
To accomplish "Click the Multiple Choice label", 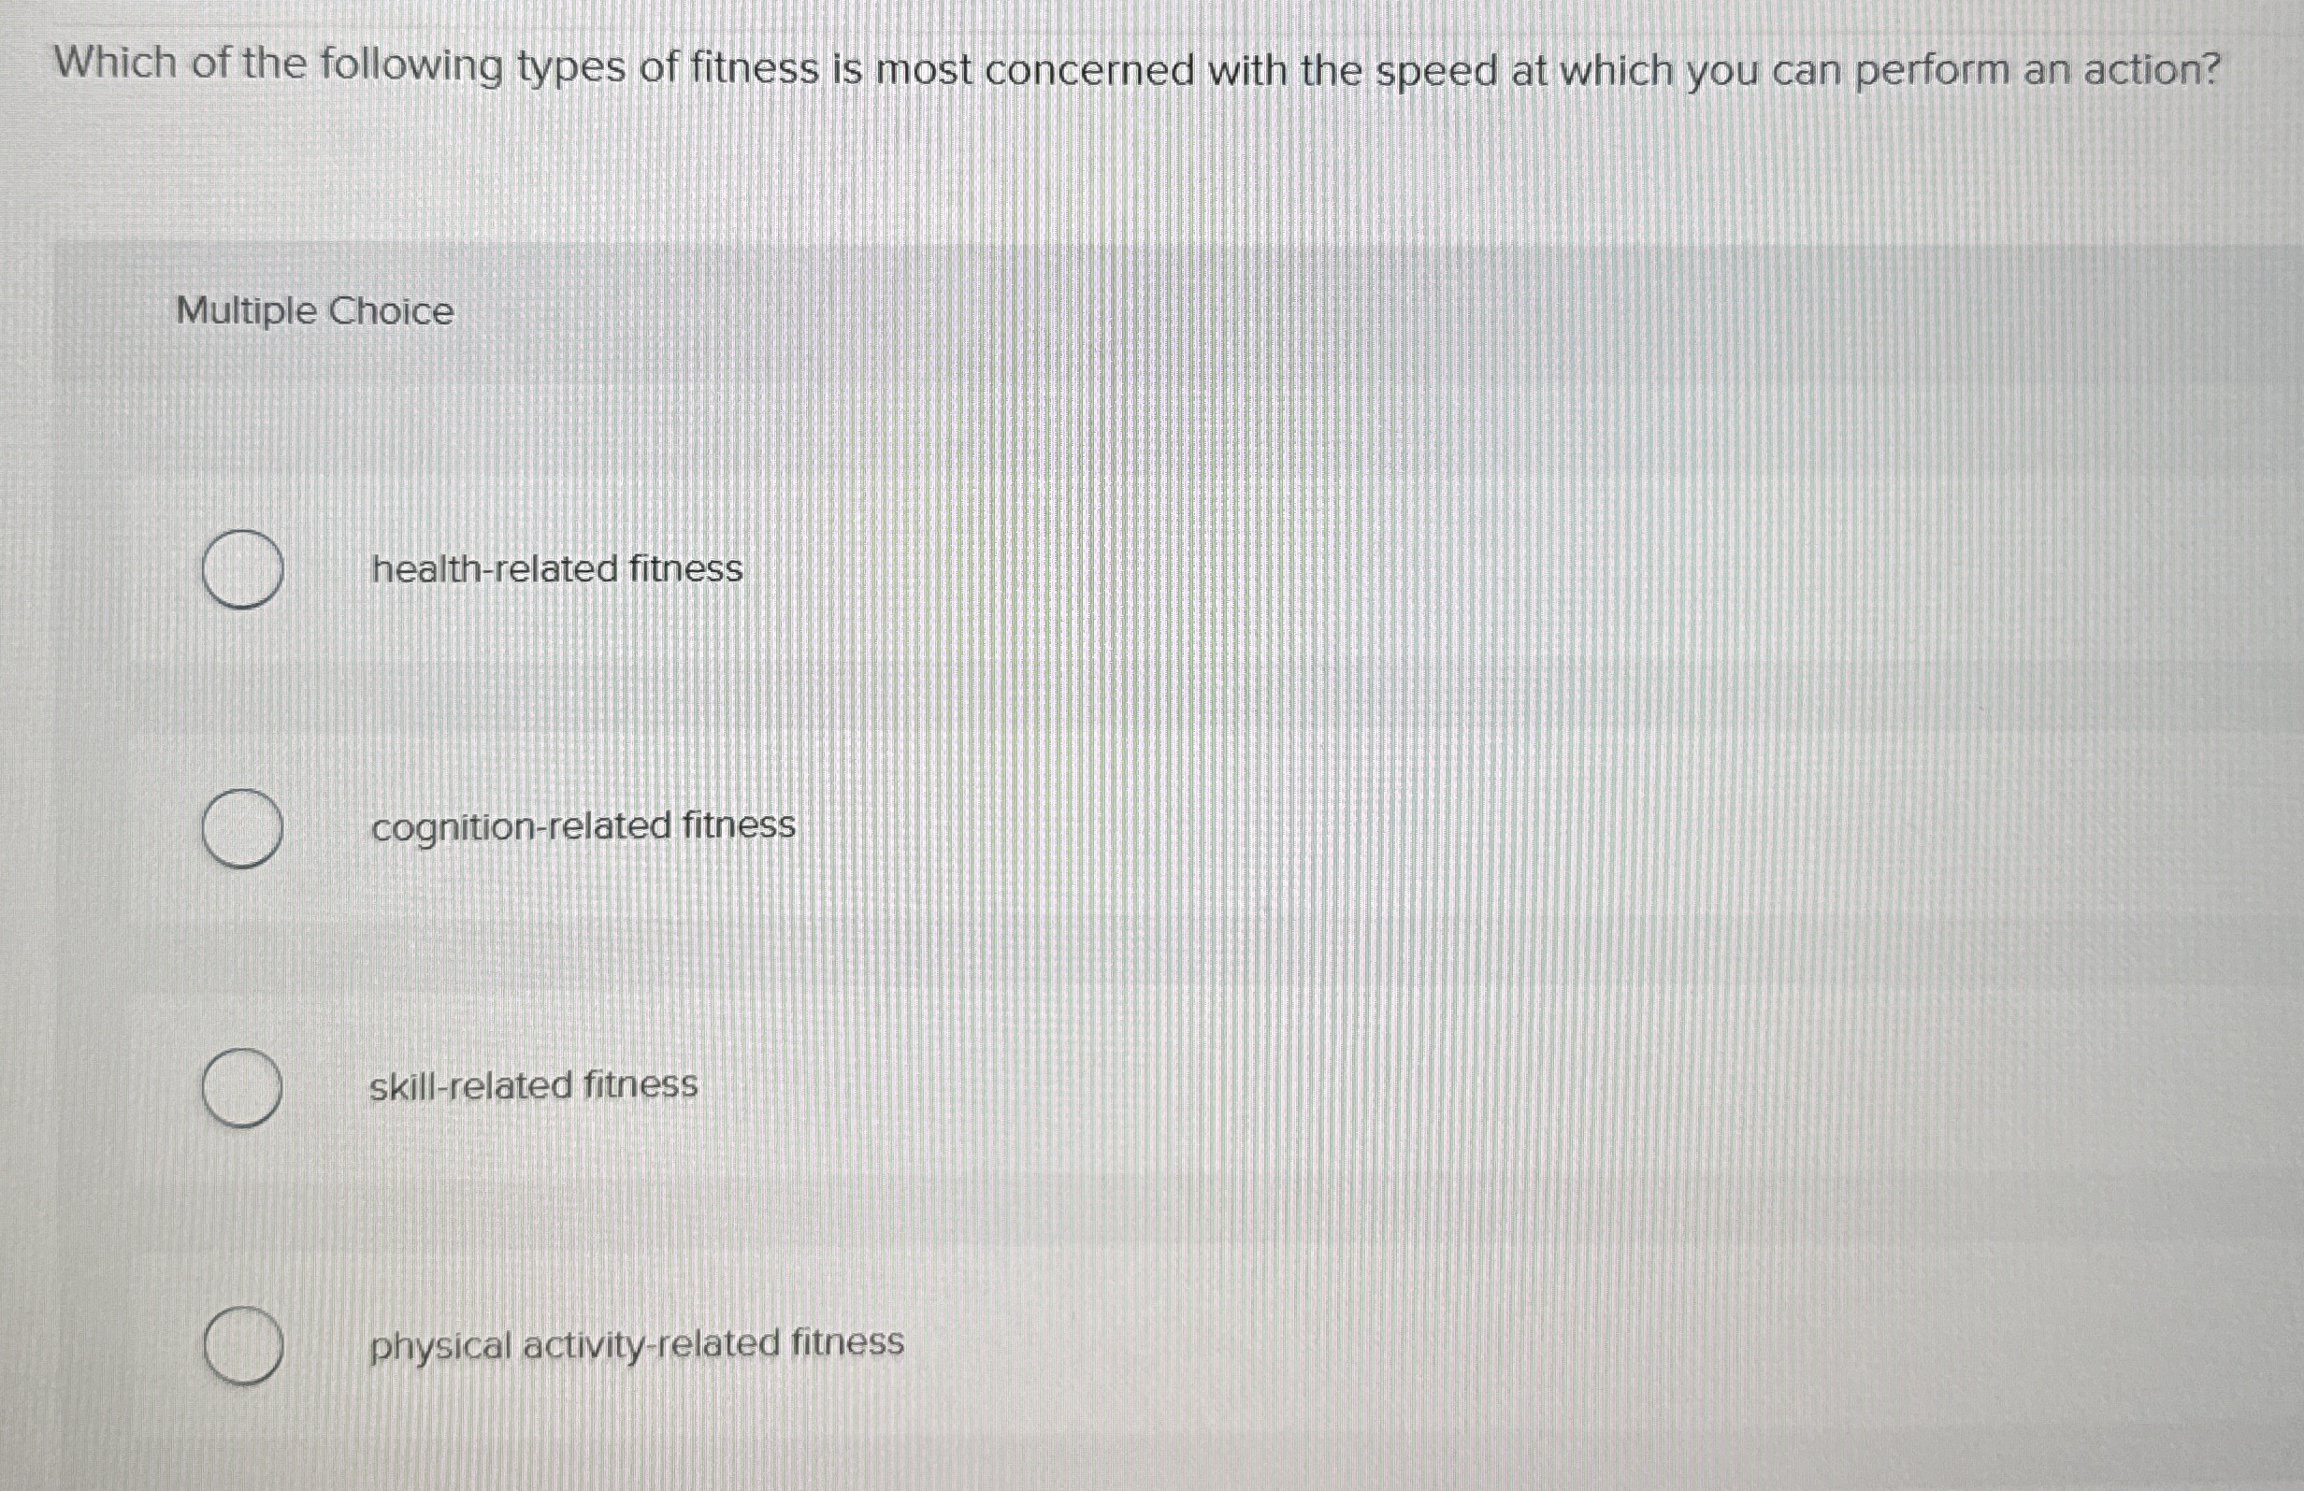I will [x=313, y=309].
